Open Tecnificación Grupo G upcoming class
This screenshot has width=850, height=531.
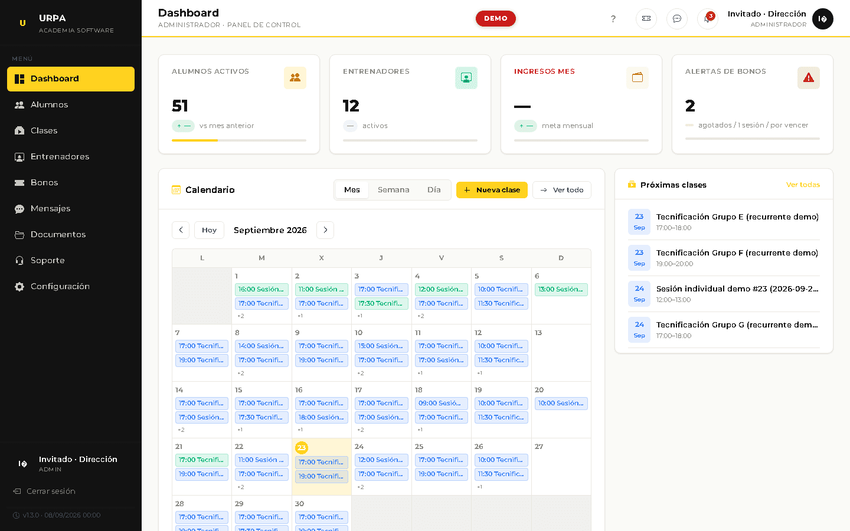724,330
